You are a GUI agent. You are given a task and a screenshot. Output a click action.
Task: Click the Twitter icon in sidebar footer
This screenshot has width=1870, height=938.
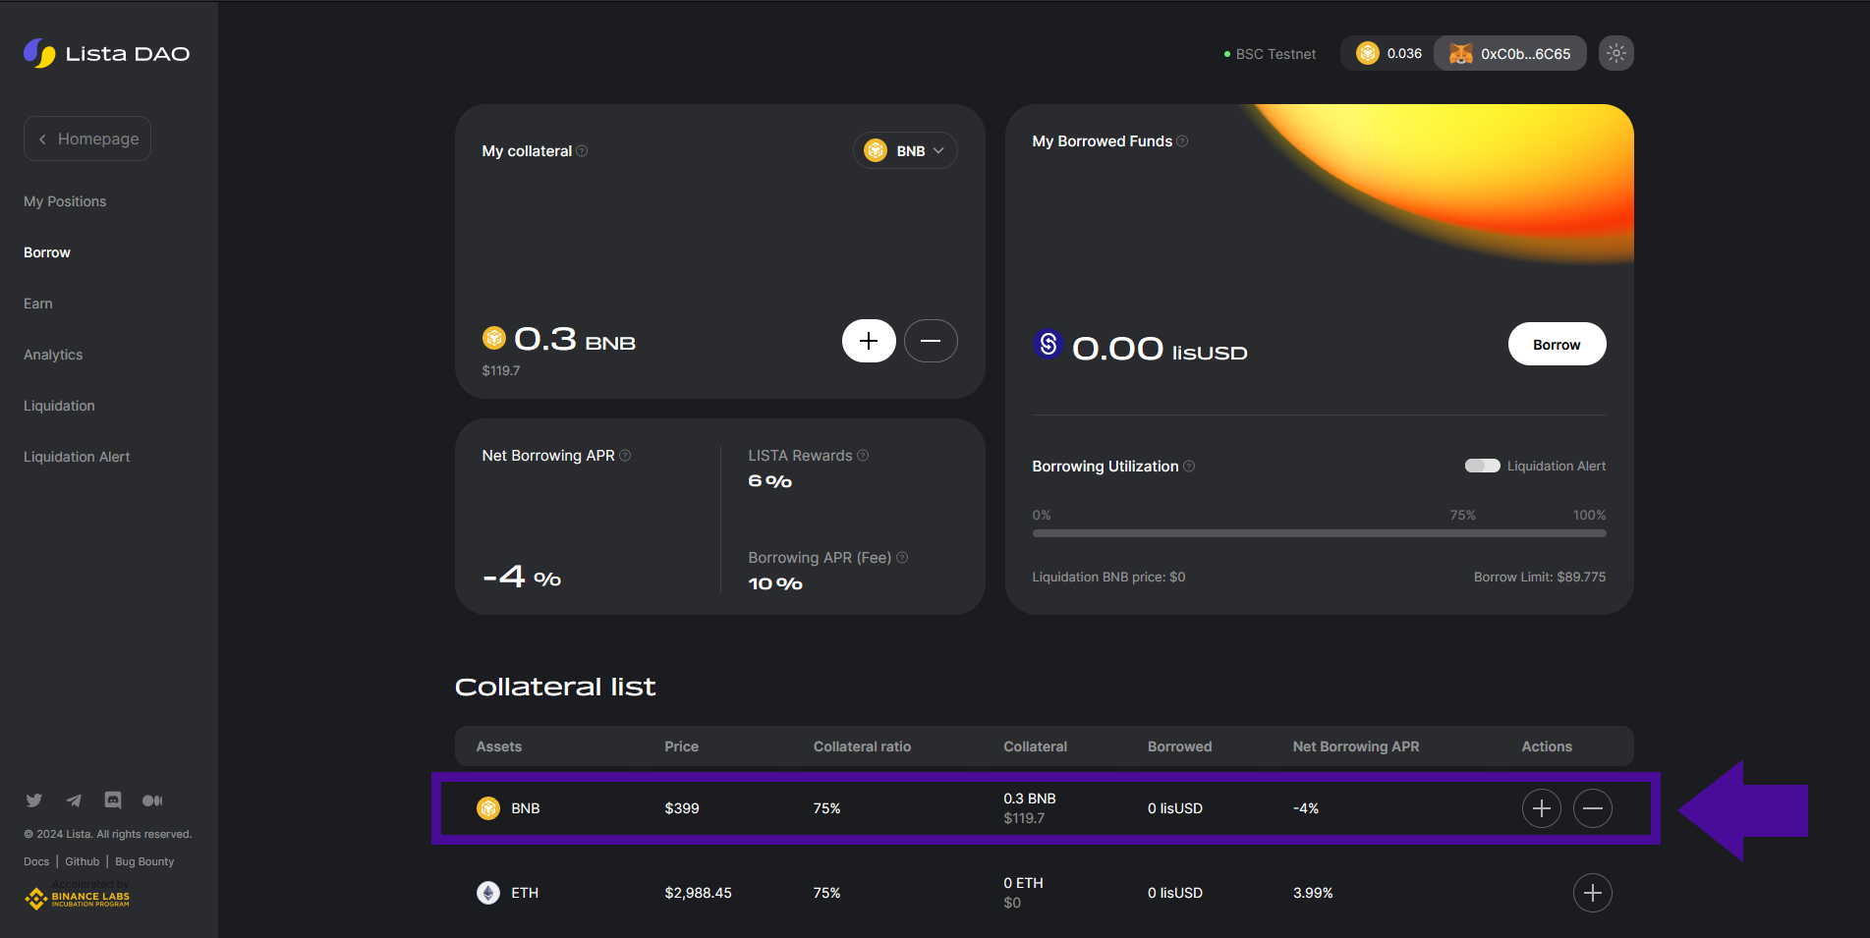(34, 800)
